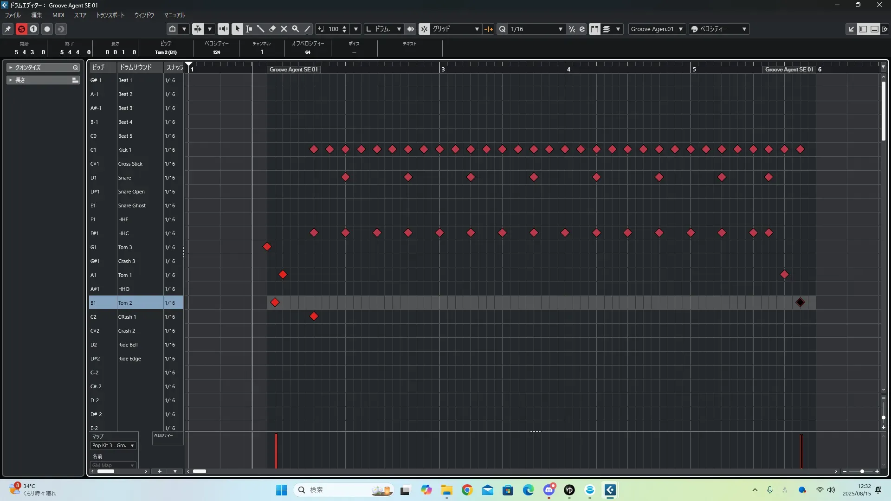Select the Line tool

(307, 29)
